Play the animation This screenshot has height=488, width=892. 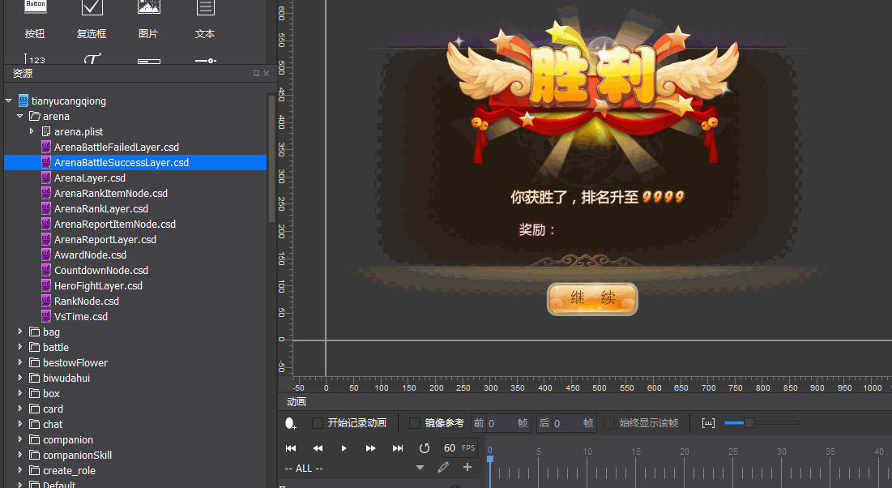[344, 448]
